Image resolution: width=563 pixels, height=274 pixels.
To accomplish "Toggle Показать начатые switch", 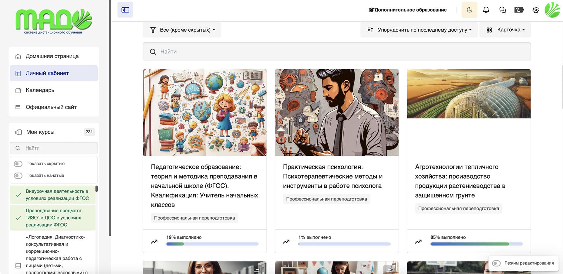I will click(18, 176).
